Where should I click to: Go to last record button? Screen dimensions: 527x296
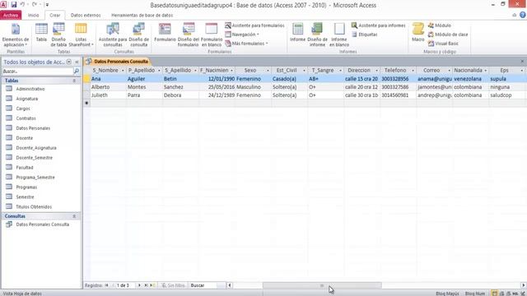tap(146, 285)
